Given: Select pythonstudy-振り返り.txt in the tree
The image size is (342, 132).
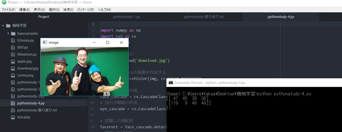Looking at the screenshot, I should pyautogui.click(x=37, y=110).
